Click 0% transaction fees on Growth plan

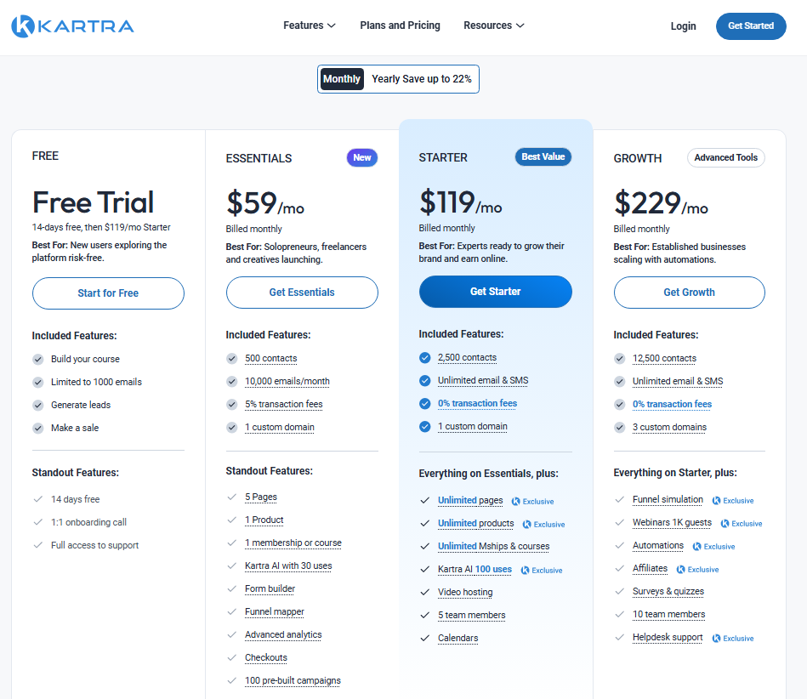point(672,404)
